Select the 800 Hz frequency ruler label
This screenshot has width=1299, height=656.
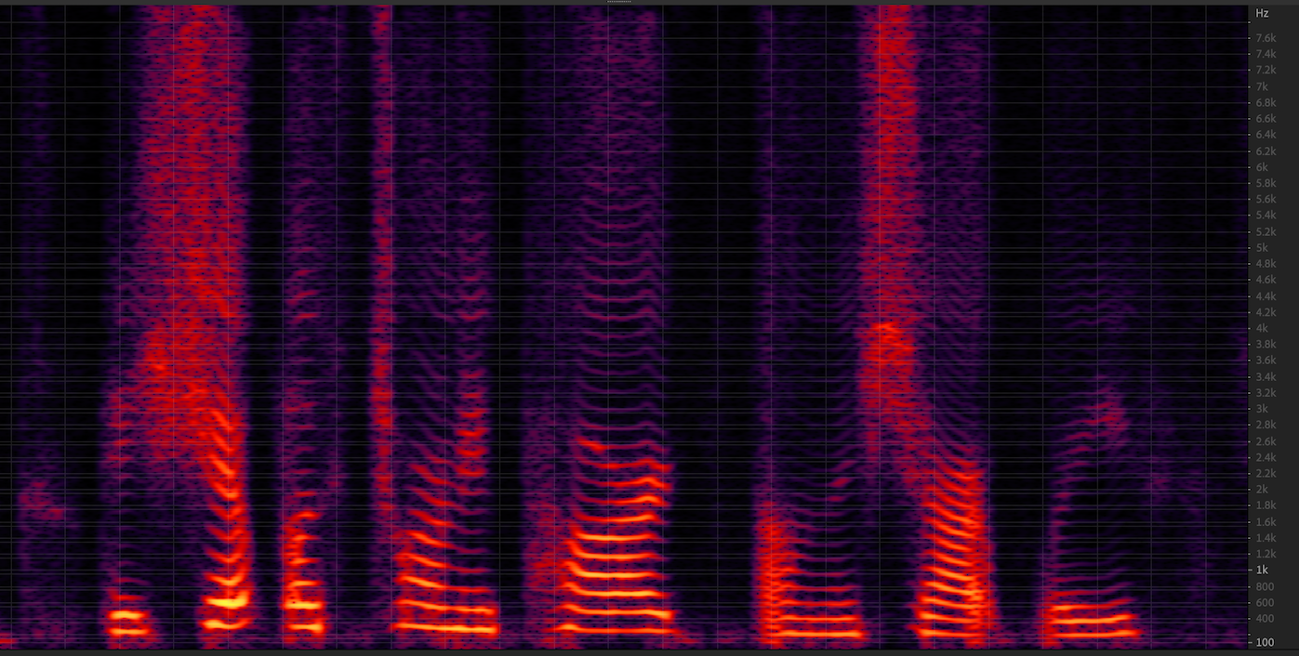(1265, 586)
